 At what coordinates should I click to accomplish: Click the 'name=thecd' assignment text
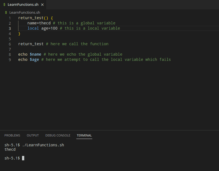tap(39, 23)
